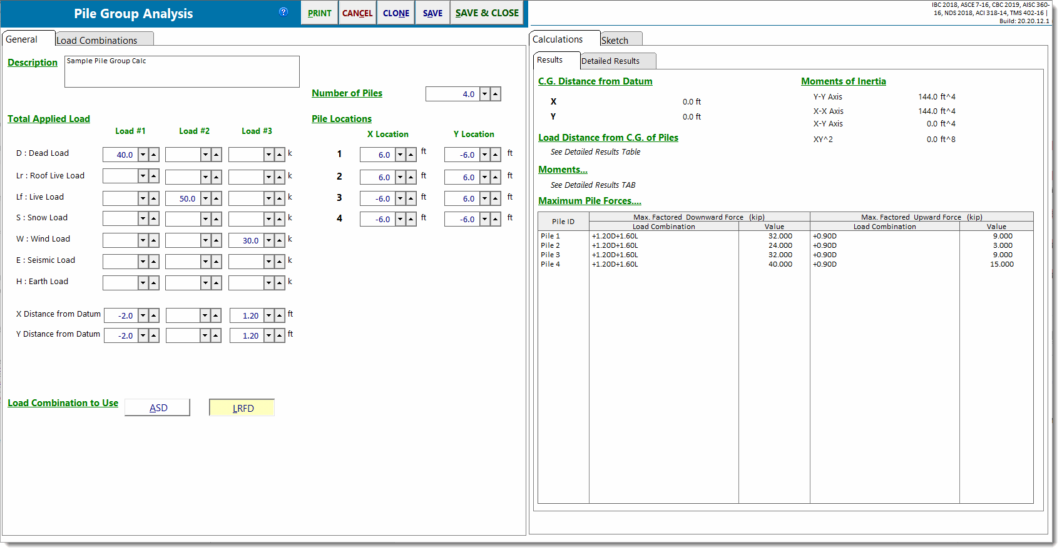The width and height of the screenshot is (1062, 552).
Task: Click the Description text field
Action: (x=181, y=72)
